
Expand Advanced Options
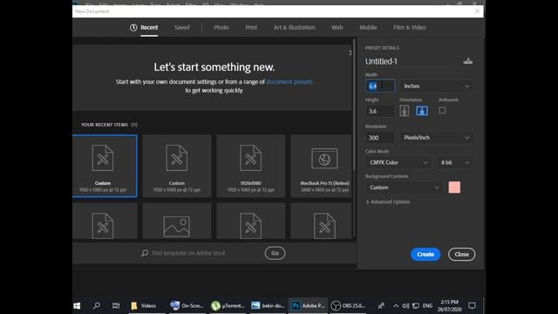point(388,201)
